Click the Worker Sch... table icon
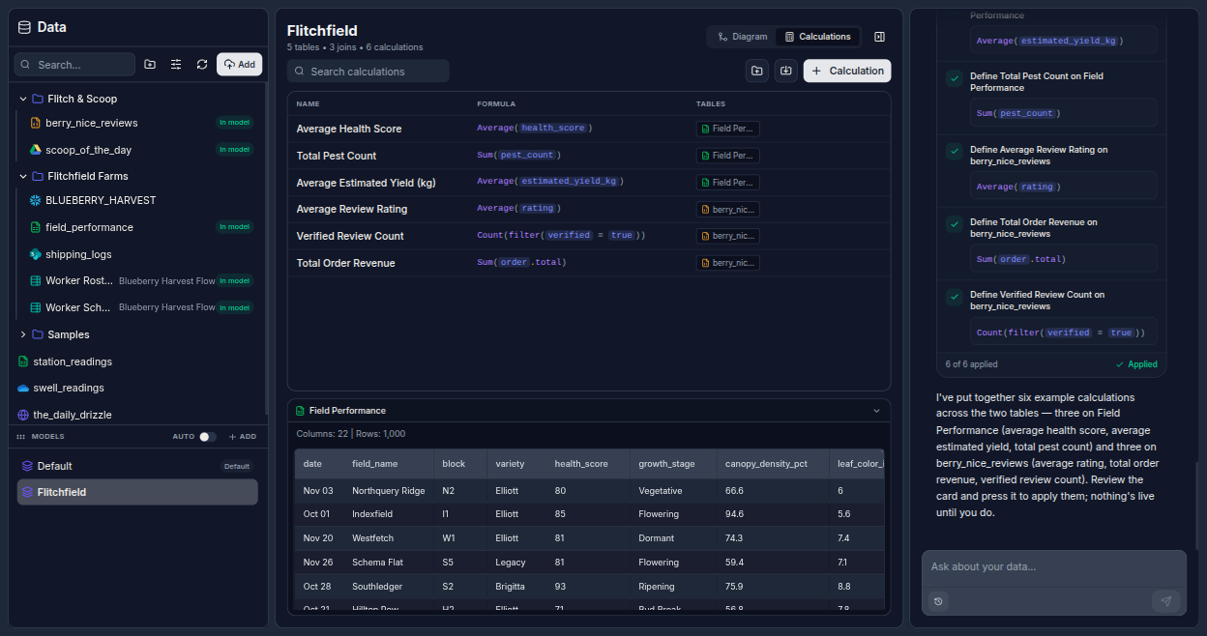Image resolution: width=1207 pixels, height=636 pixels. (x=36, y=307)
